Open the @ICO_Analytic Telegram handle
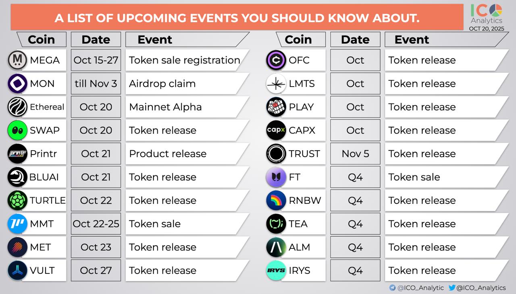 point(416,288)
